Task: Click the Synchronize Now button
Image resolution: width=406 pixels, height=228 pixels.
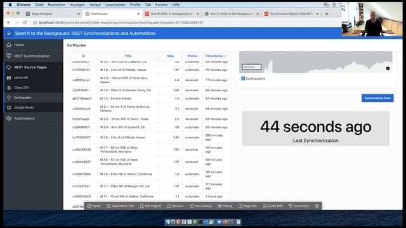Action: (377, 98)
